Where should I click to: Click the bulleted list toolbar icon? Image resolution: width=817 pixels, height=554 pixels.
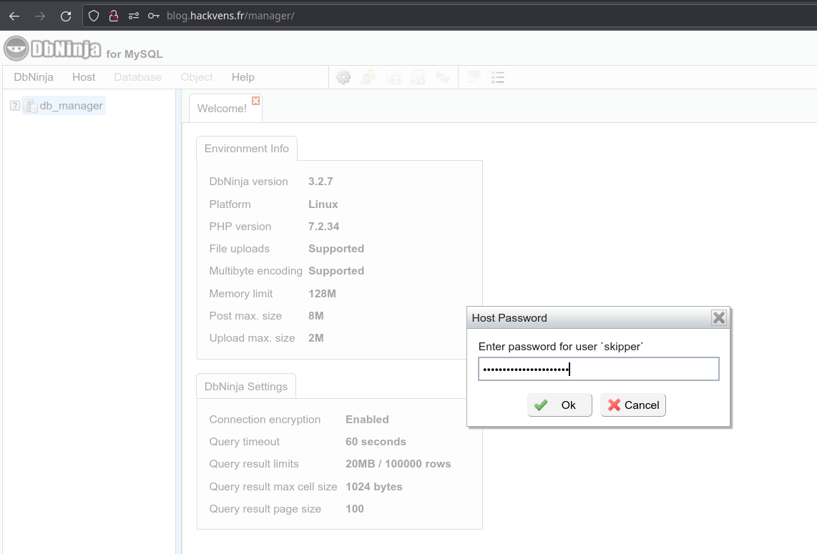[498, 77]
